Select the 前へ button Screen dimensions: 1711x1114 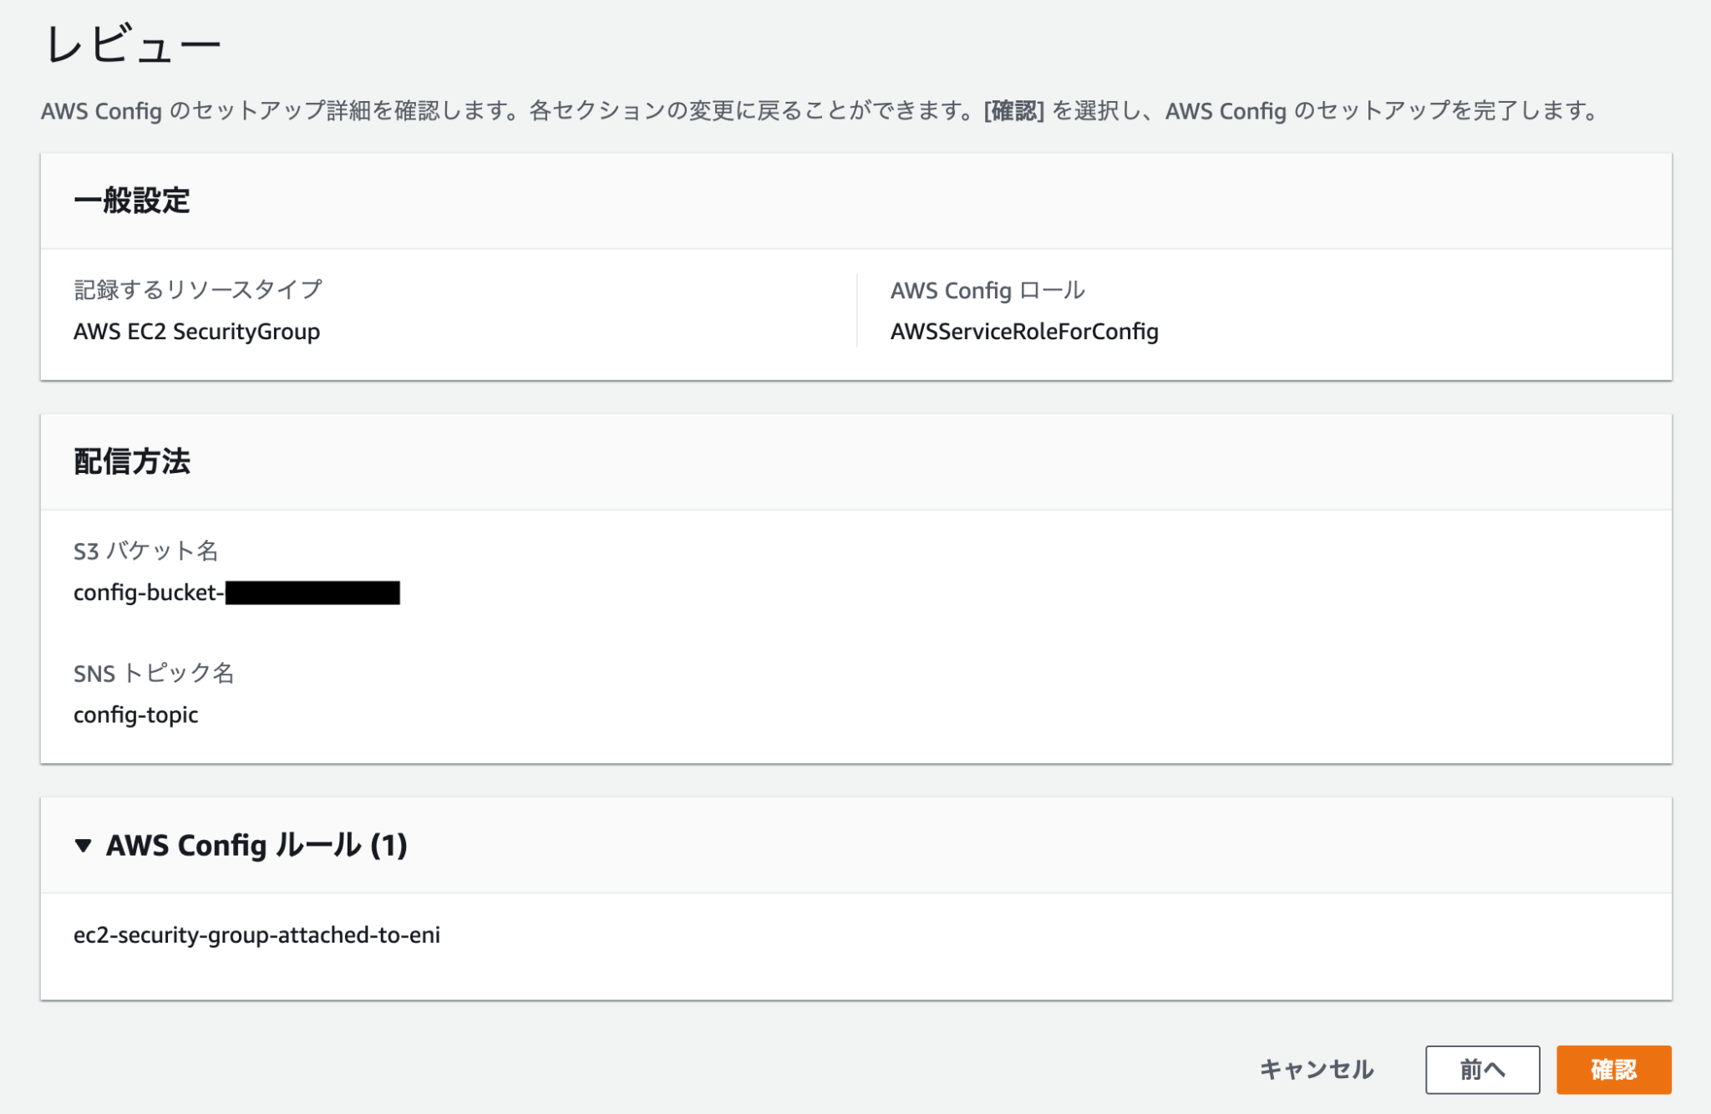coord(1482,1069)
